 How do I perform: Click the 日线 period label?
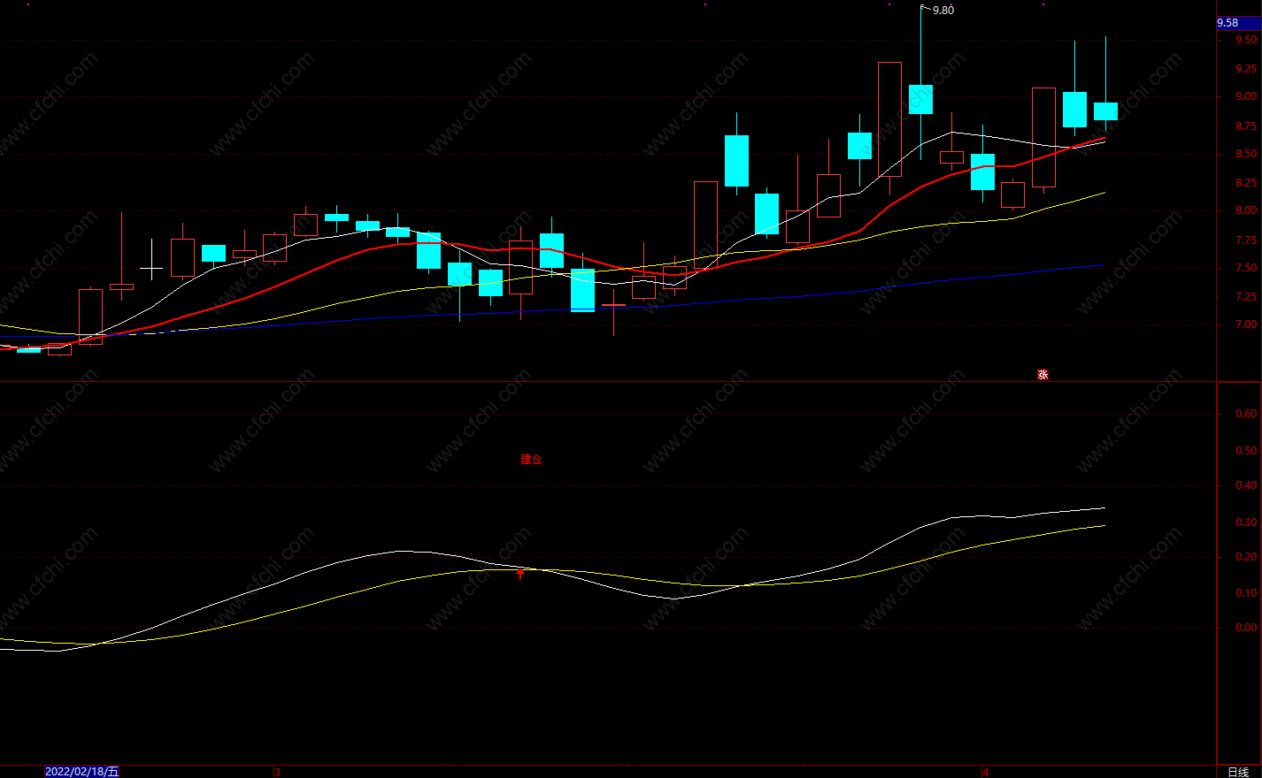[x=1239, y=772]
